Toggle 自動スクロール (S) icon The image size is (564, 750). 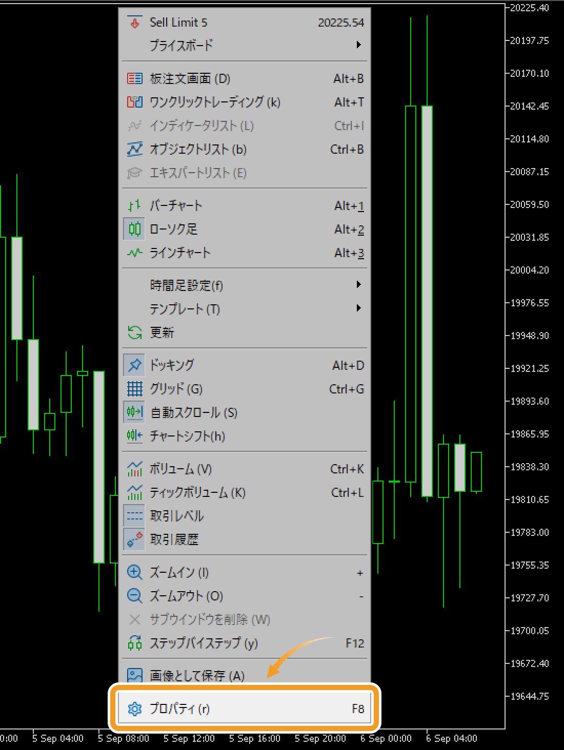coord(135,412)
